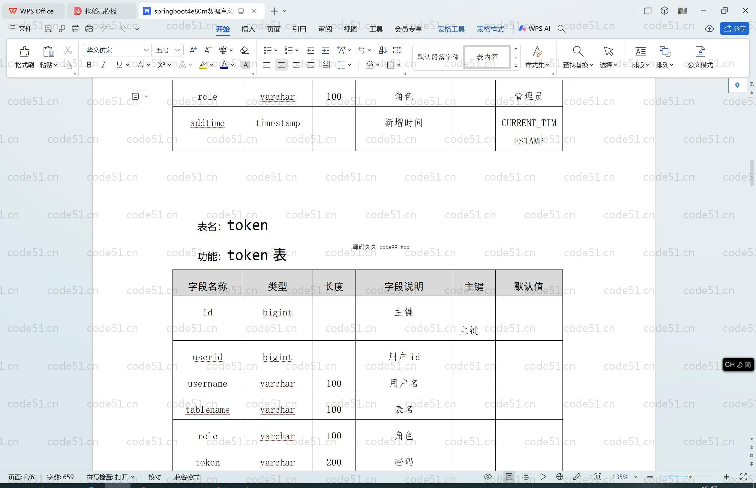Increase indent icon in paragraph group
The height and width of the screenshot is (488, 756).
(x=325, y=50)
